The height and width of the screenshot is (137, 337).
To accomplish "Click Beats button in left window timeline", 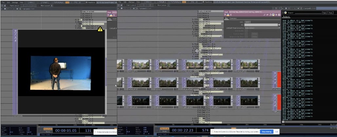I will pyautogui.click(x=48, y=132).
